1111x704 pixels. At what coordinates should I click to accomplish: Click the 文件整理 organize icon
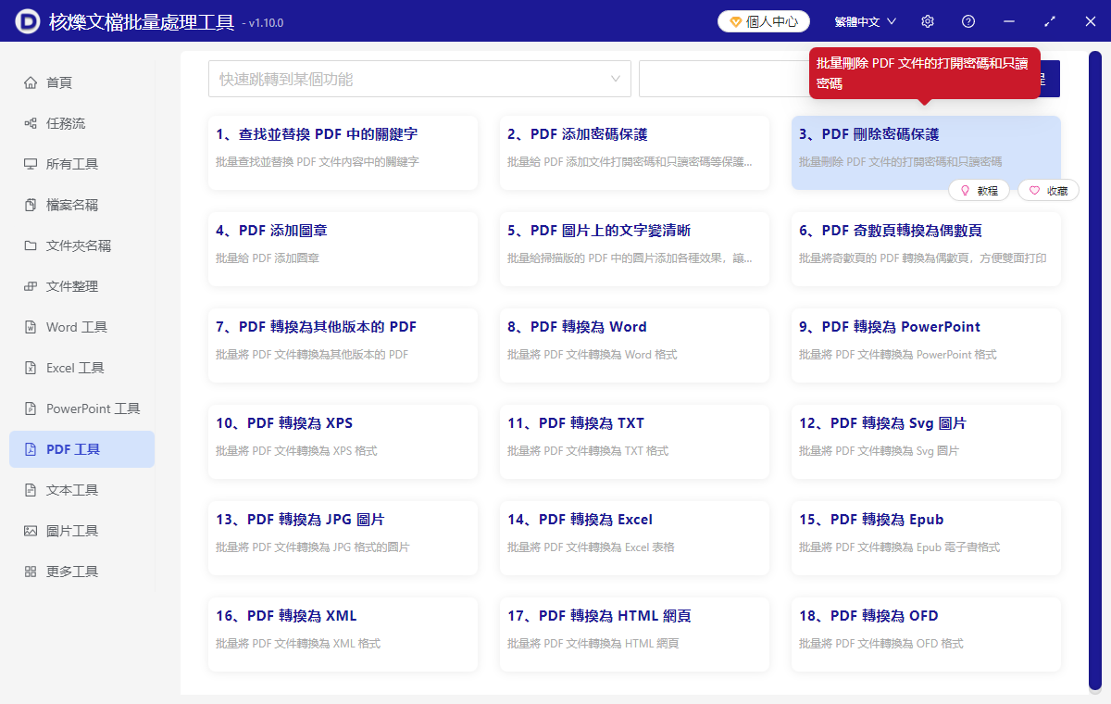coord(31,286)
